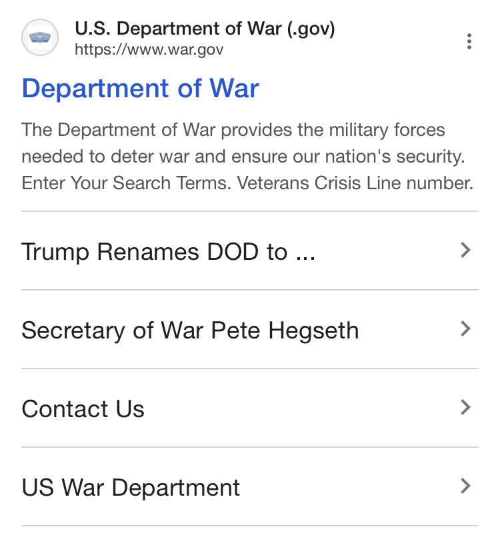This screenshot has width=500, height=533.
Task: Expand the US War Department chevron arrow
Action: point(466,486)
